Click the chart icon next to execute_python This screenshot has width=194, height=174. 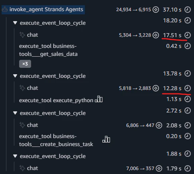(x=99, y=99)
